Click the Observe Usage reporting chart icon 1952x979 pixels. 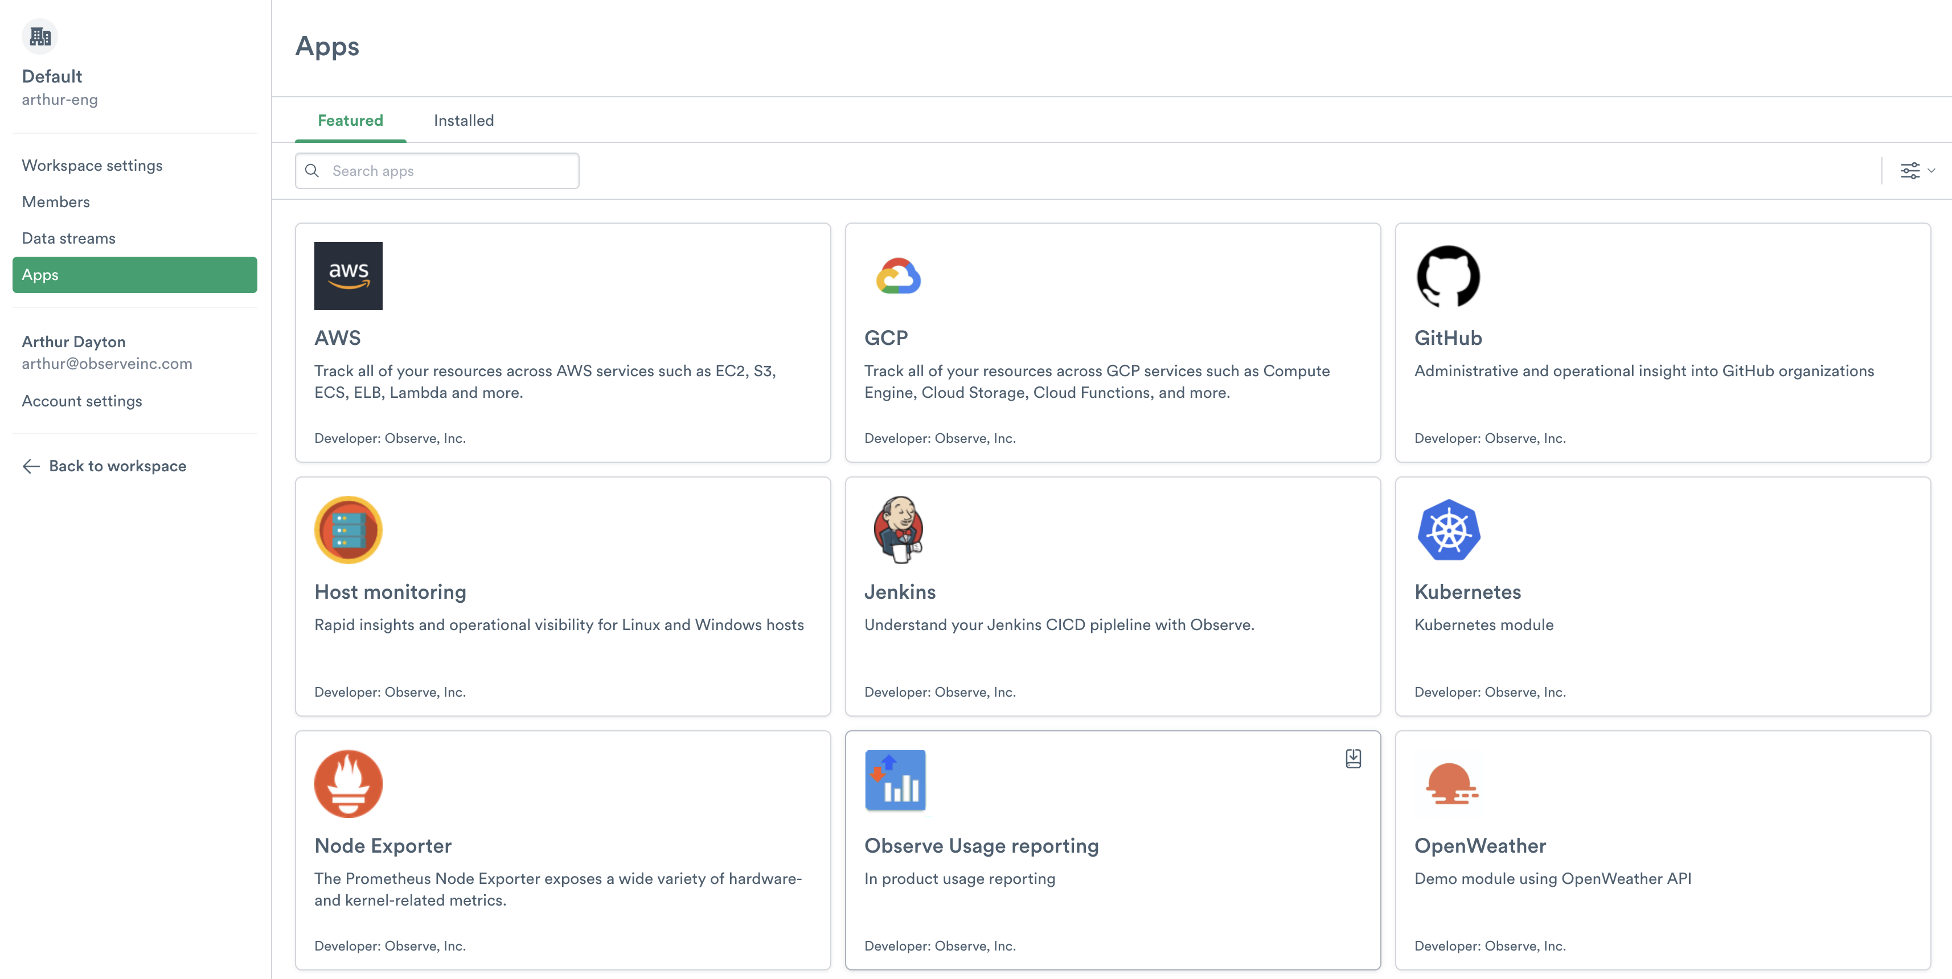[x=895, y=780]
